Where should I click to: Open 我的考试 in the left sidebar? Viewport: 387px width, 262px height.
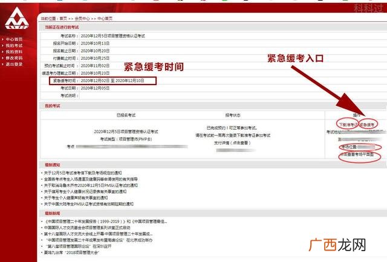point(14,46)
